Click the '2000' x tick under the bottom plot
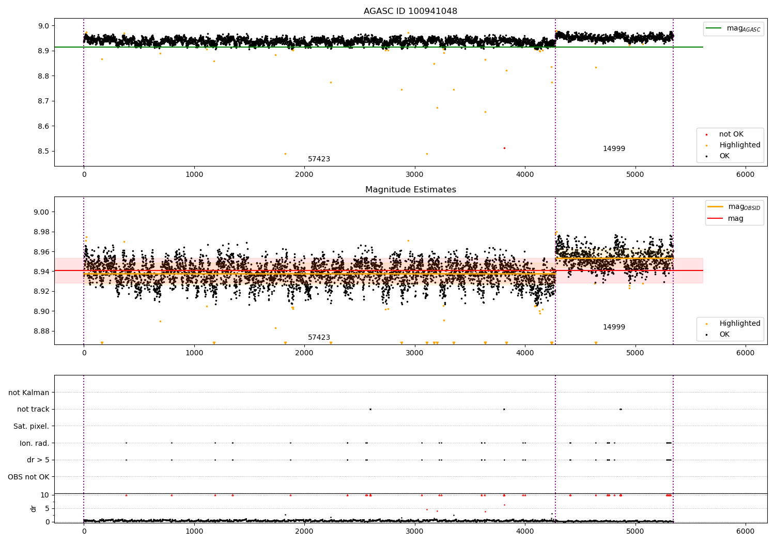775x543 pixels. click(x=304, y=532)
